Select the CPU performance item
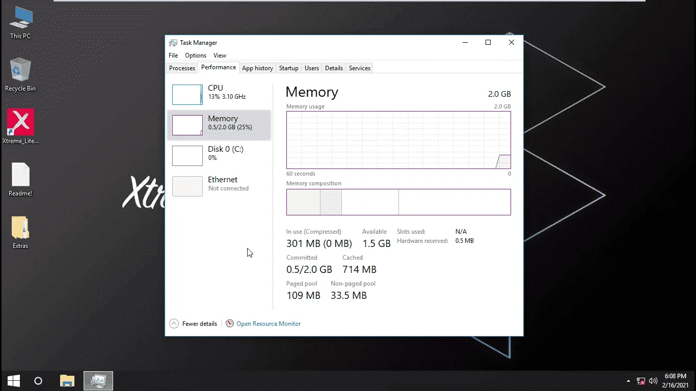696x391 pixels. tap(219, 95)
